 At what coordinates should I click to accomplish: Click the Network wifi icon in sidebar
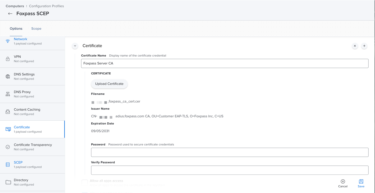click(x=8, y=41)
